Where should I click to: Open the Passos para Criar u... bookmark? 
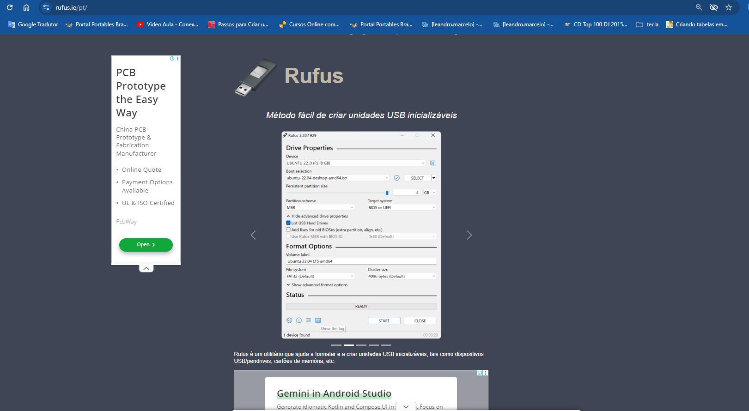[238, 24]
